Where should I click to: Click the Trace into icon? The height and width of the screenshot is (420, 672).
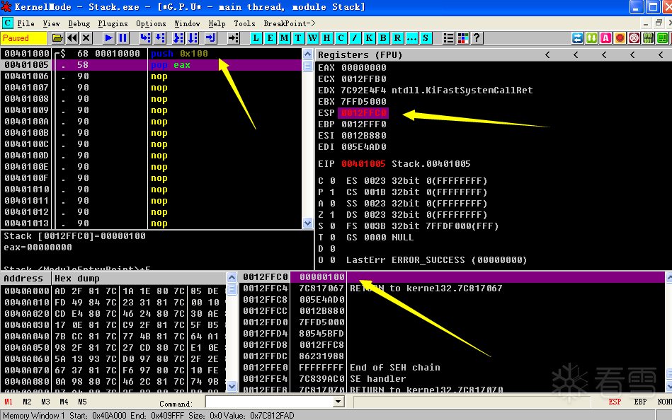coord(178,38)
